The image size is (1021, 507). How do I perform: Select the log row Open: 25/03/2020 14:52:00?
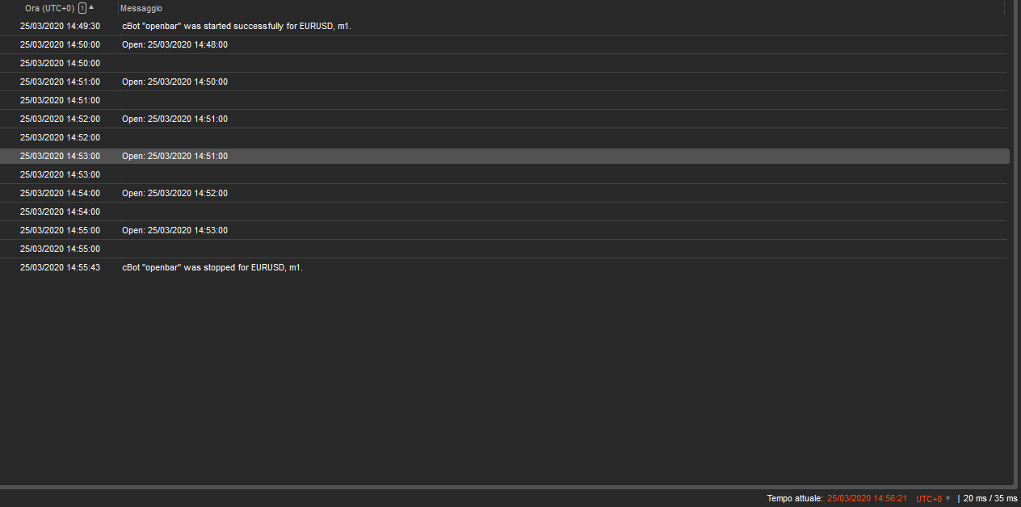pos(174,193)
